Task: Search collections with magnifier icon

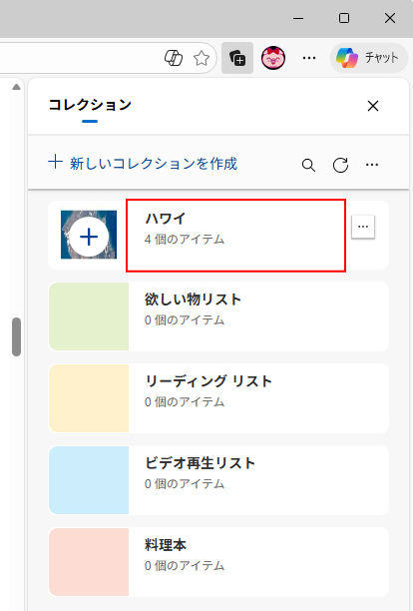Action: 308,165
